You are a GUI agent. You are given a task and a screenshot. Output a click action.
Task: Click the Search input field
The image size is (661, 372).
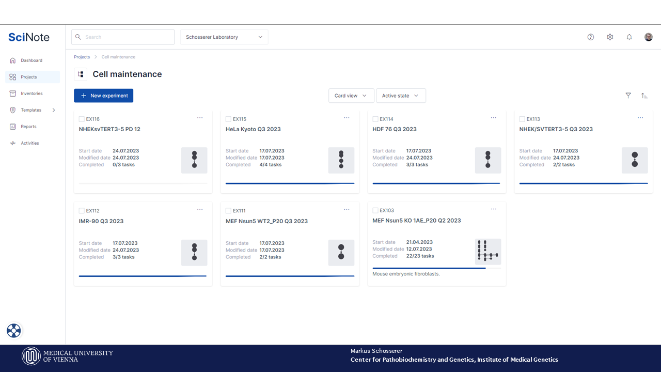(123, 37)
